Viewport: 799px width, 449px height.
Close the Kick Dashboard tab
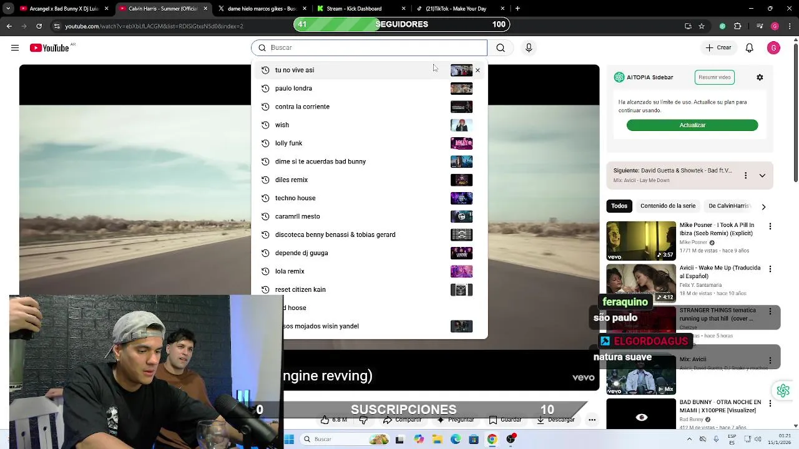(x=403, y=9)
